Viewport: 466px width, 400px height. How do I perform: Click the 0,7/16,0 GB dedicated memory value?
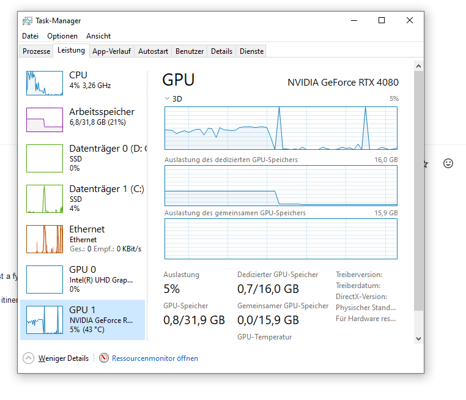[x=268, y=289]
